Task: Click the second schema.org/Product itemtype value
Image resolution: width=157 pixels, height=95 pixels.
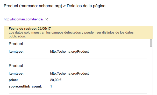Action: pyautogui.click(x=69, y=74)
